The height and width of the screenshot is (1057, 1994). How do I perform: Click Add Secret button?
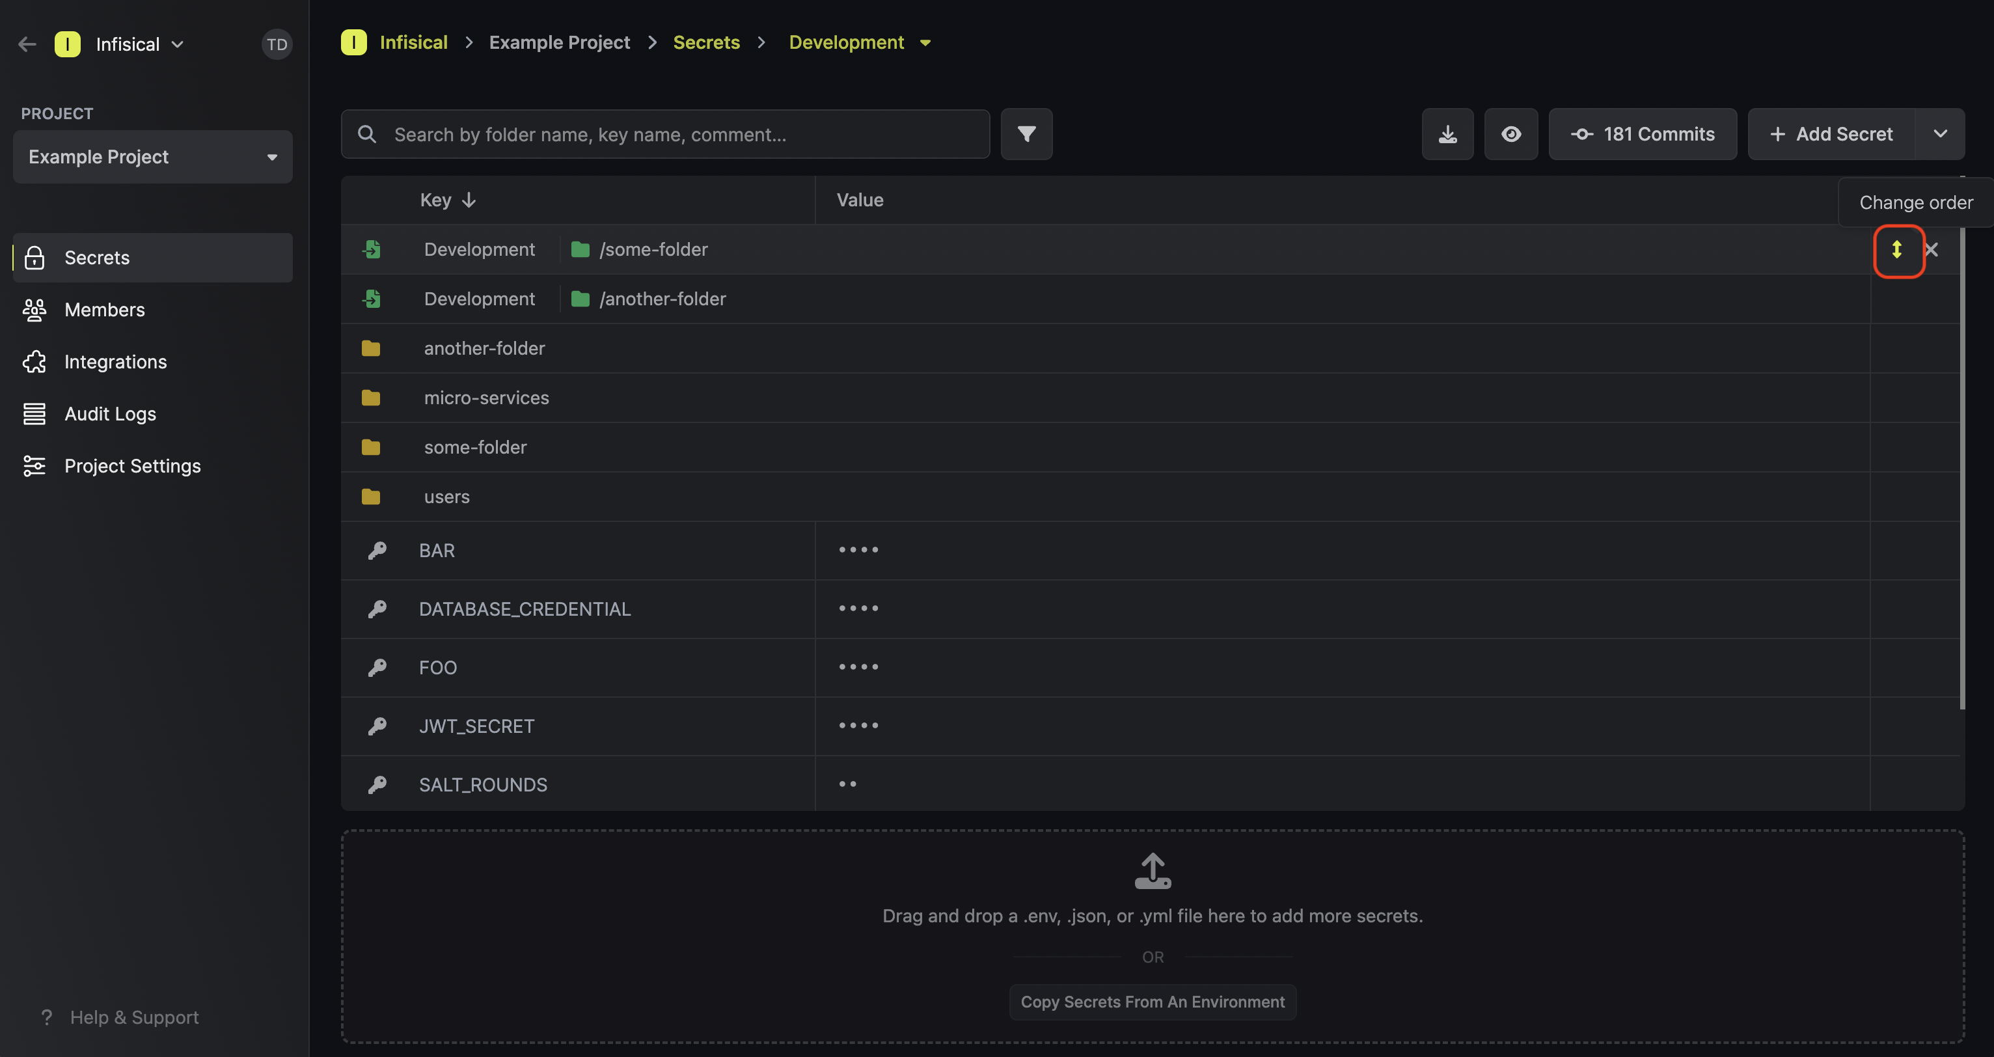click(x=1831, y=134)
